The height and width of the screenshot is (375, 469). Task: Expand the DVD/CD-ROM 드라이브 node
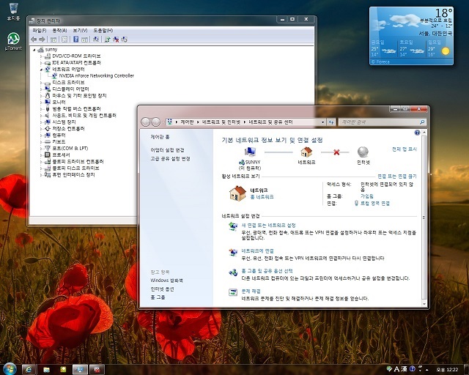pos(41,56)
